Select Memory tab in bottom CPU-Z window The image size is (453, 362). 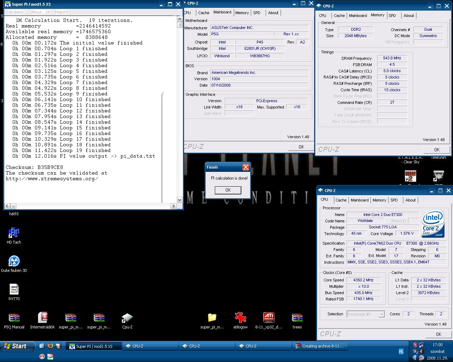pos(379,200)
